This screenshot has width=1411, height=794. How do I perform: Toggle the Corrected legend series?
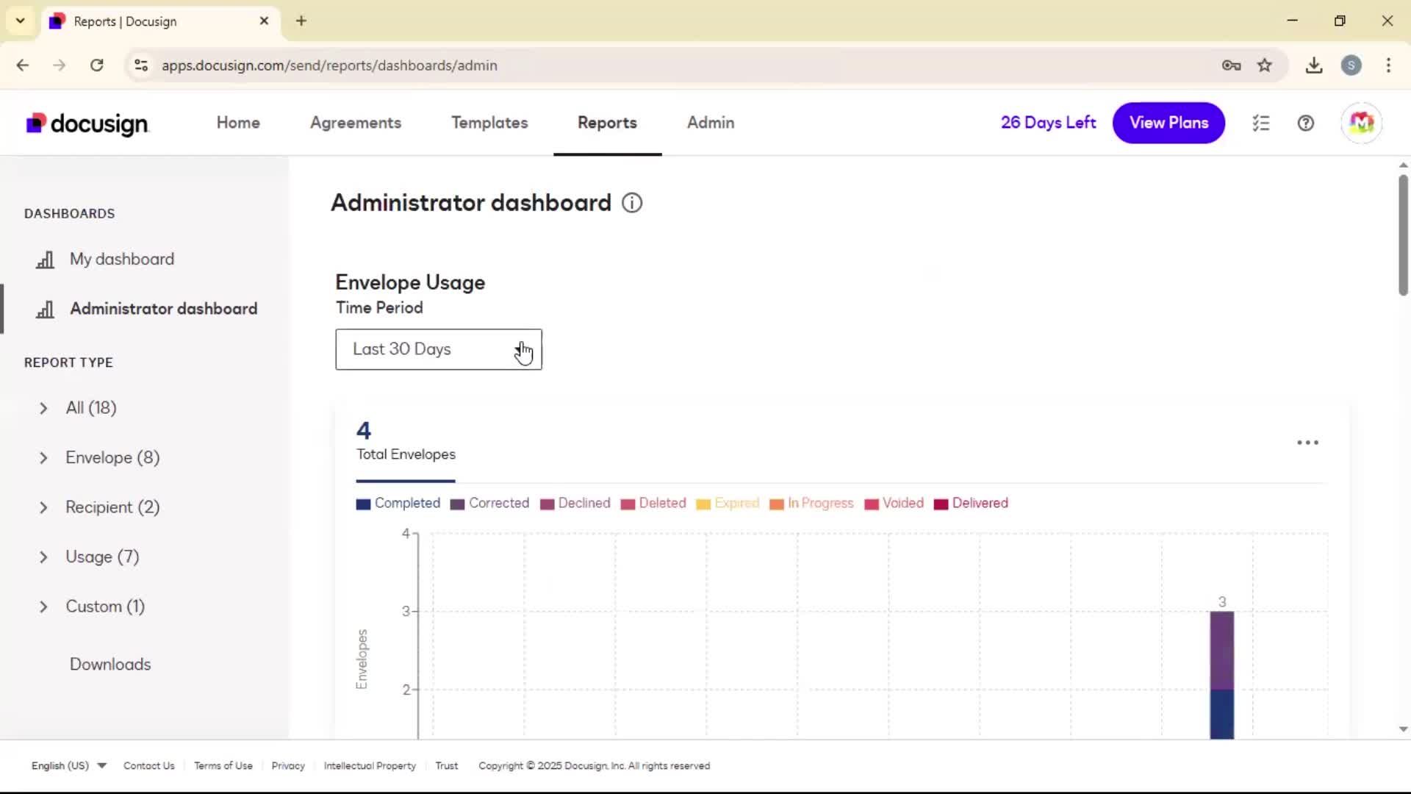[x=489, y=504]
